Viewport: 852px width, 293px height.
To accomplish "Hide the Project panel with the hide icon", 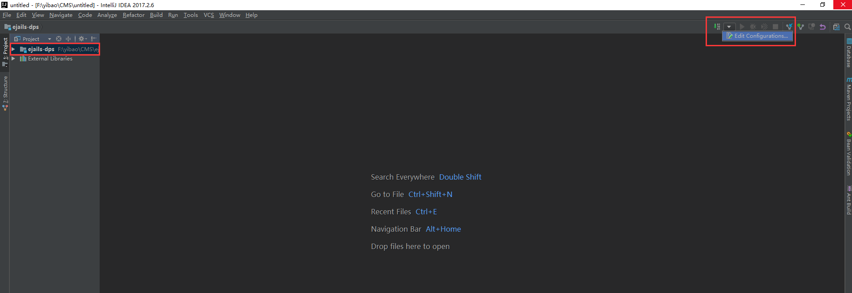I will tap(93, 39).
